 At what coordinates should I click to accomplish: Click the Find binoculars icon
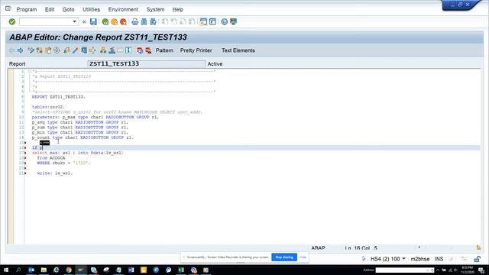point(144,21)
